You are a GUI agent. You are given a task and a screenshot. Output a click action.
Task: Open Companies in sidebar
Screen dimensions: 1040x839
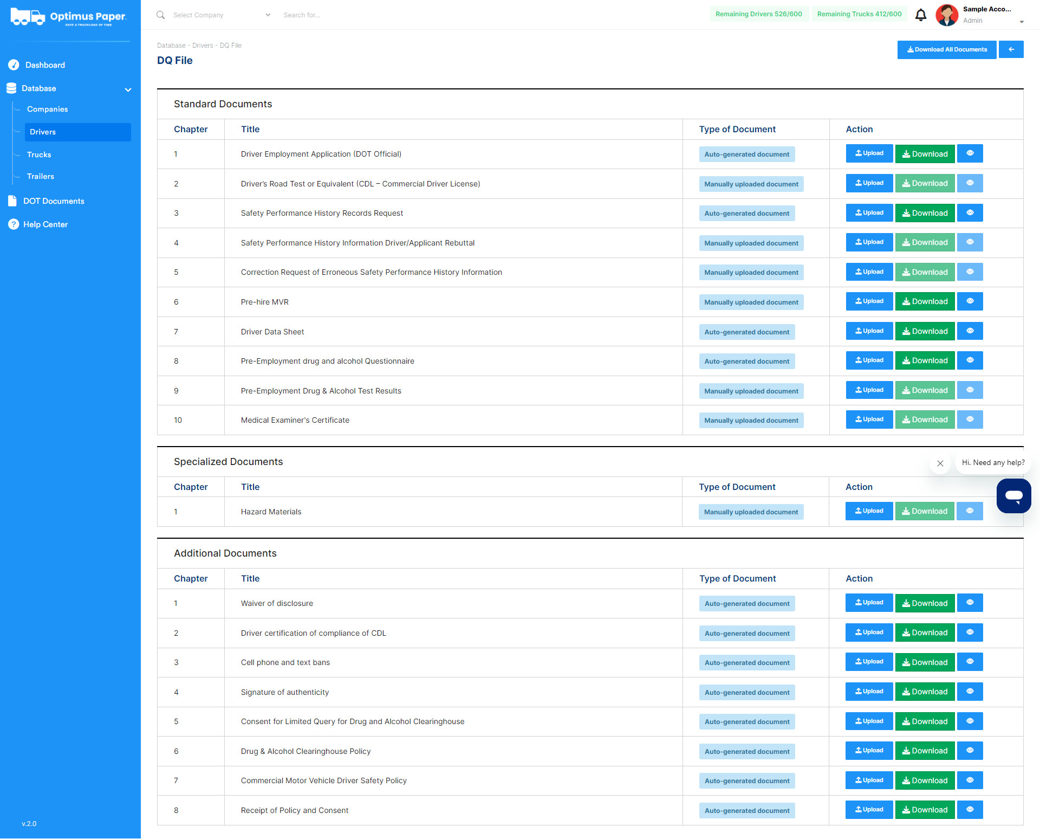coord(48,109)
